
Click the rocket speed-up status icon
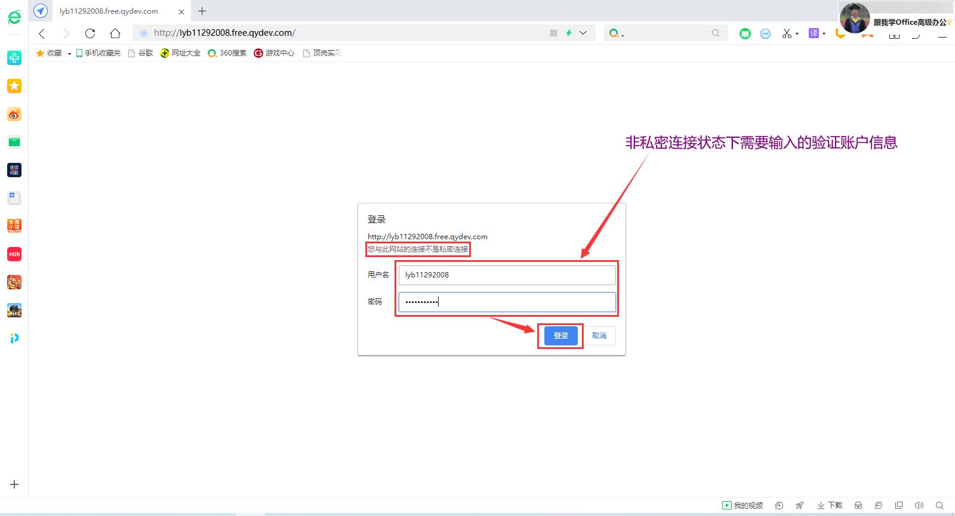(x=800, y=505)
